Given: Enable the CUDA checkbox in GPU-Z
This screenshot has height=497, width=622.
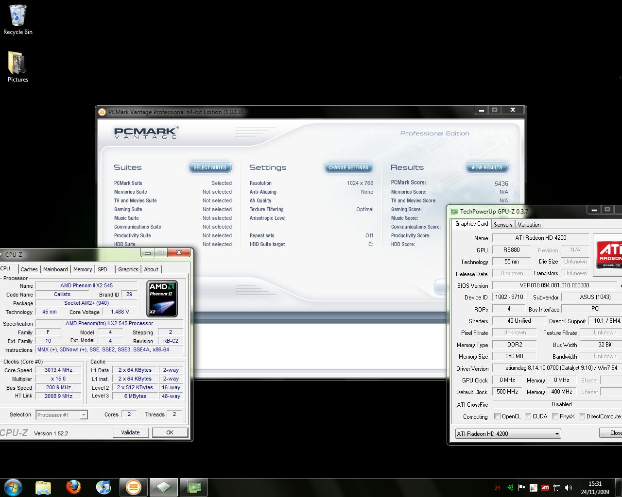Looking at the screenshot, I should tap(528, 416).
